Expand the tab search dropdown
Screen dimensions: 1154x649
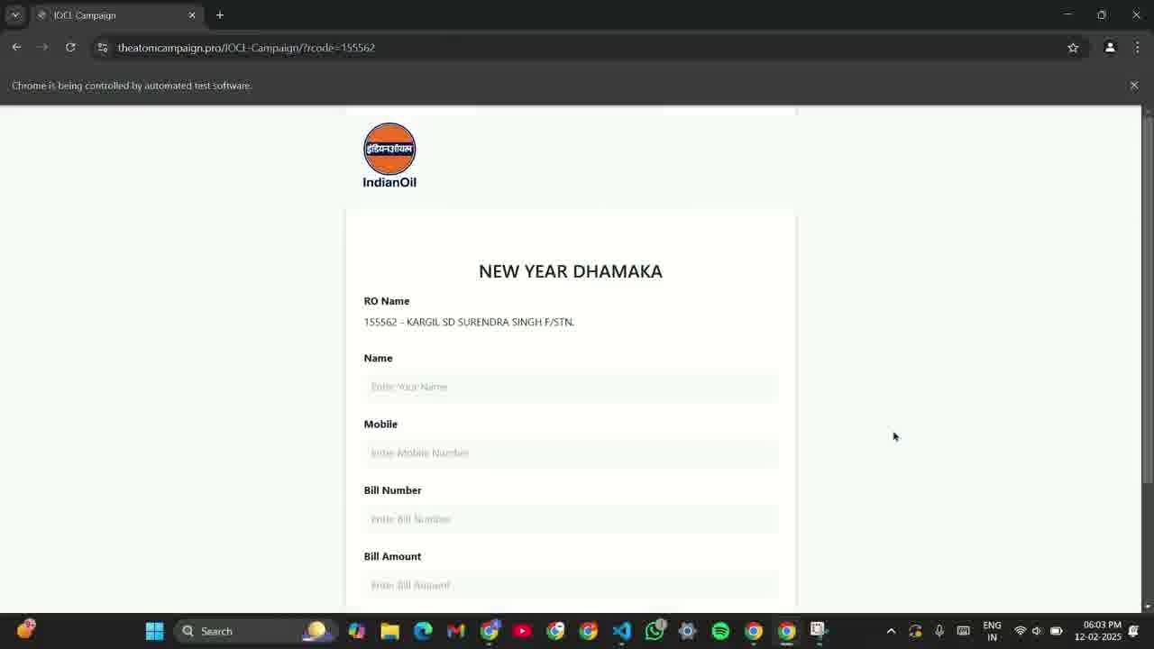(15, 15)
